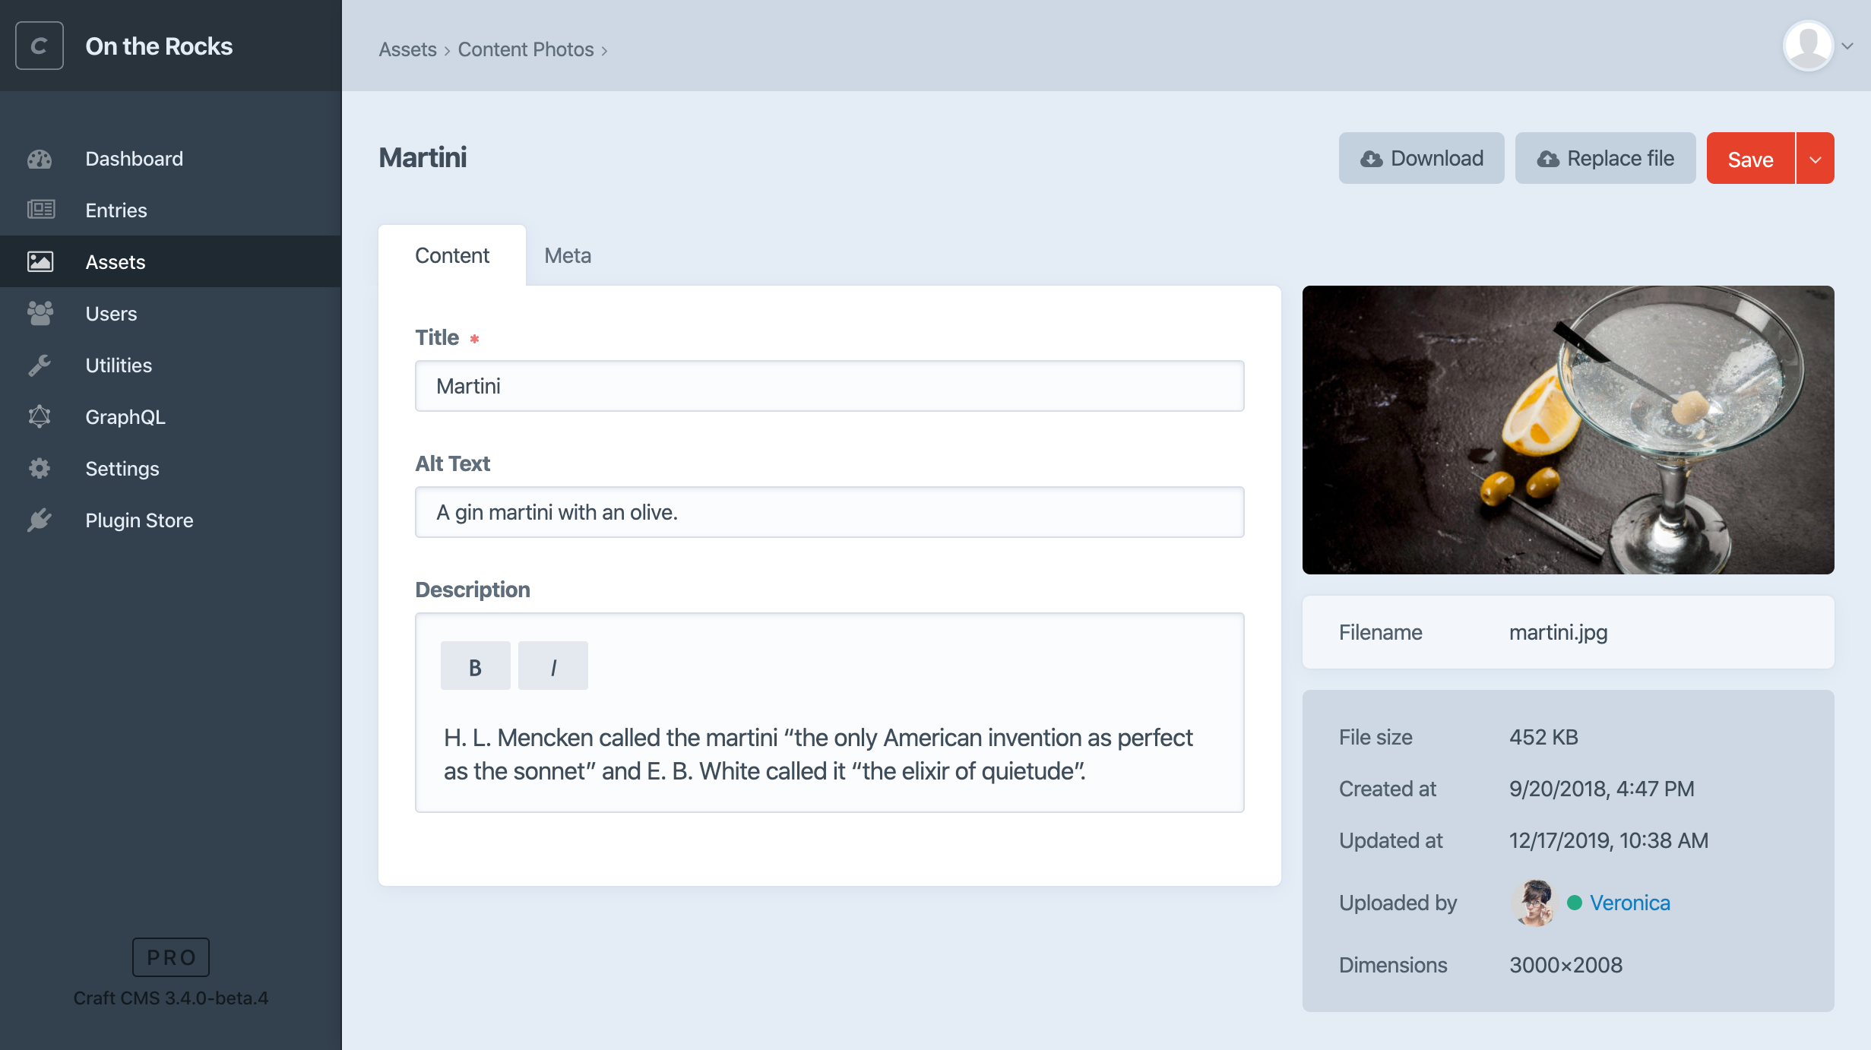The height and width of the screenshot is (1050, 1871).
Task: Select the Content tab
Action: click(451, 256)
